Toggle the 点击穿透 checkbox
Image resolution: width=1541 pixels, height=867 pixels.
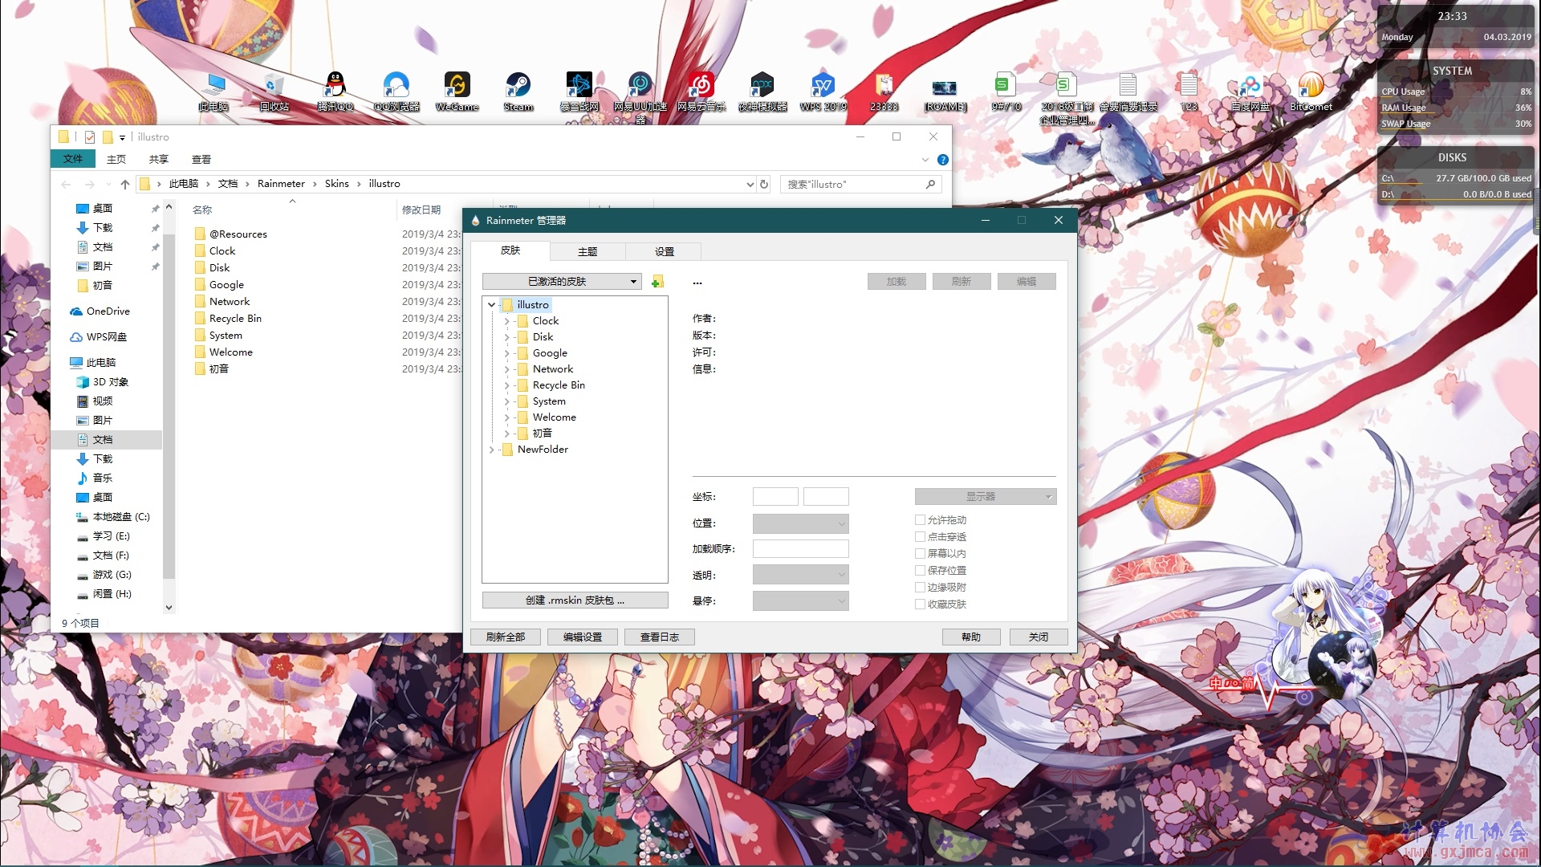921,537
